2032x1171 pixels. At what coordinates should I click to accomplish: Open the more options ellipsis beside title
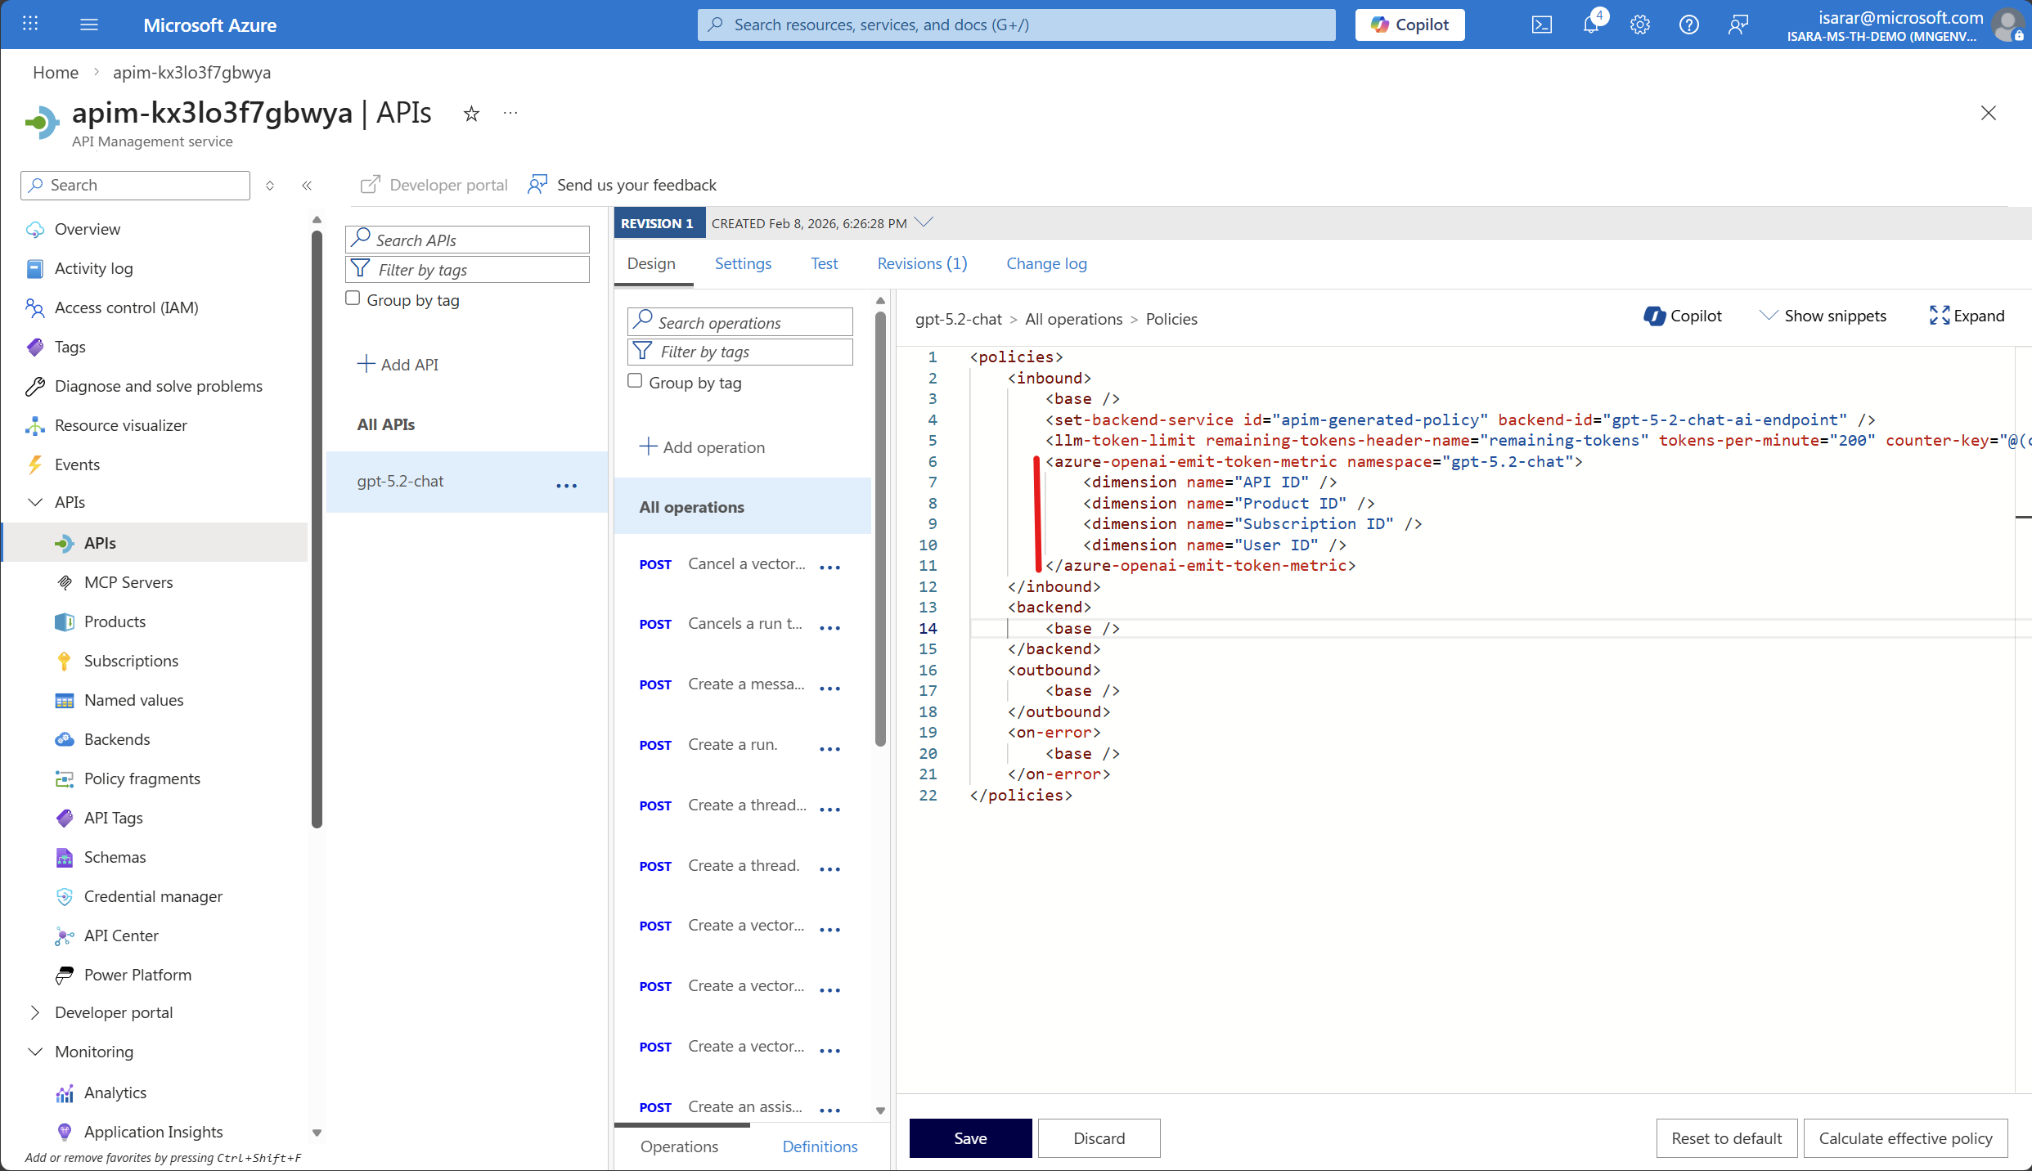click(510, 114)
